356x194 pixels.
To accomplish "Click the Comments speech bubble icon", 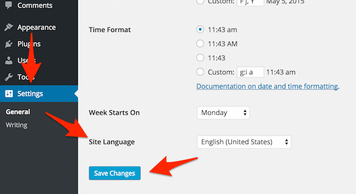I will point(9,5).
